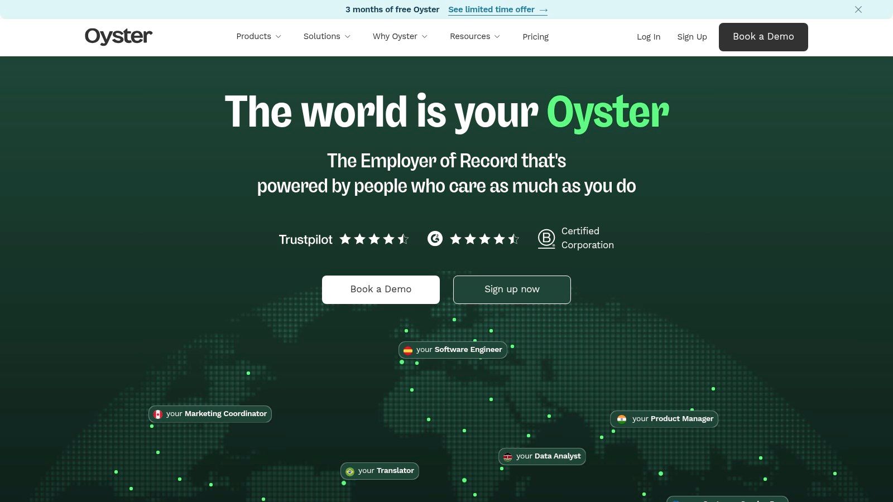Click the Certified Corporation text
893x502 pixels.
click(587, 238)
